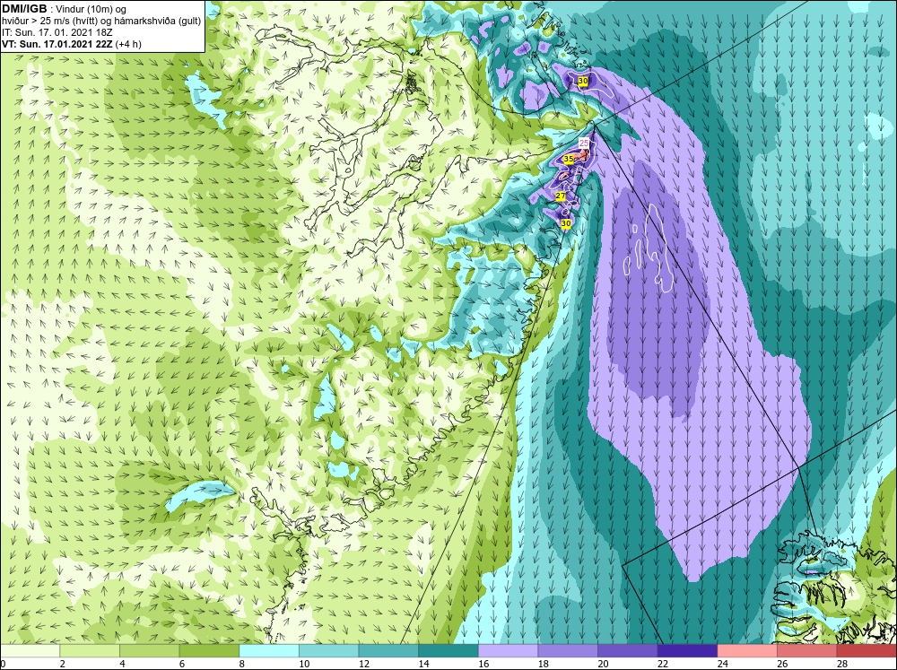The height and width of the screenshot is (670, 897).
Task: Click the legend scale number 10
Action: [x=304, y=664]
